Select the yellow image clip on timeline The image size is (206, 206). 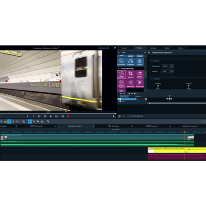pos(177,150)
